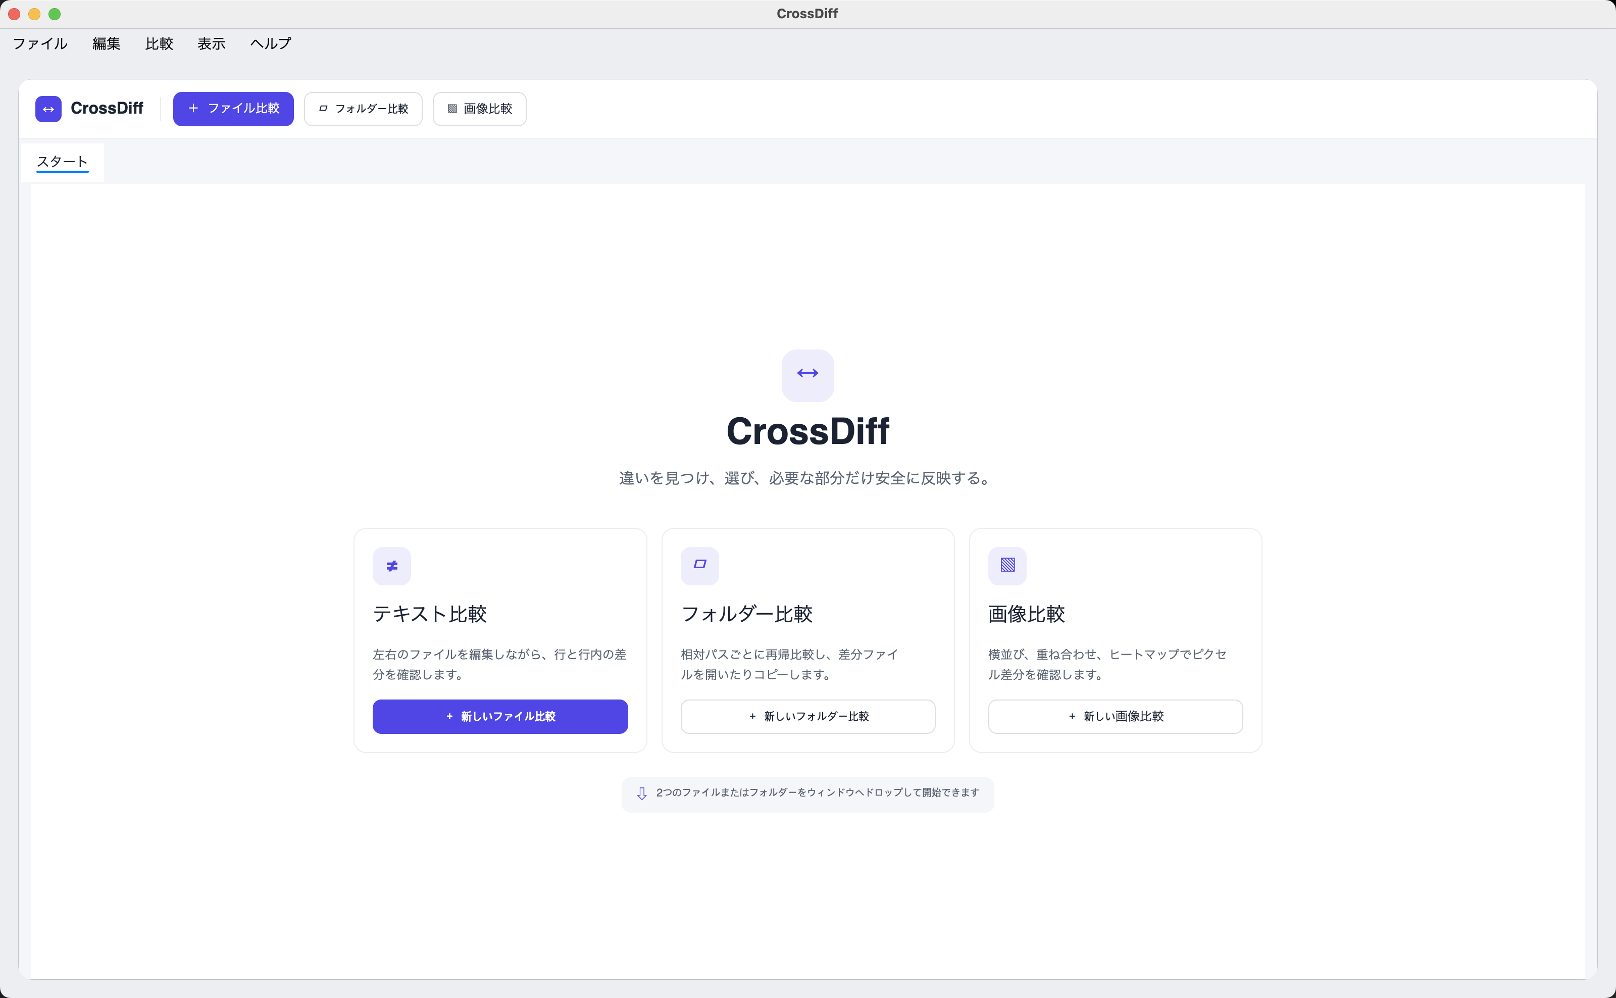The image size is (1616, 998).
Task: Click the テキスト比較 card title
Action: pyautogui.click(x=430, y=614)
